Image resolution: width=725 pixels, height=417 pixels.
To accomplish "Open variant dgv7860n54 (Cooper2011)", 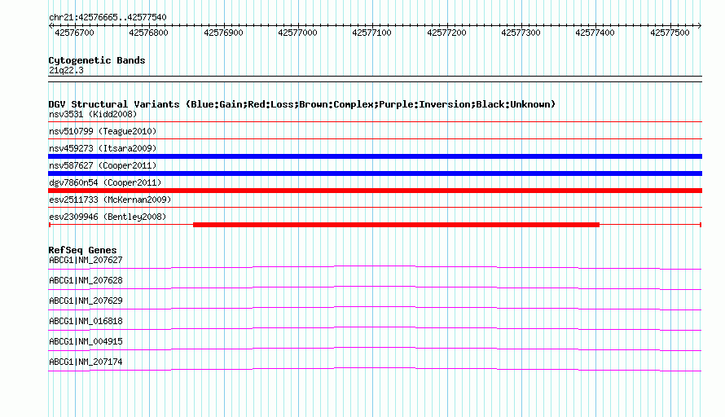I will [x=105, y=182].
